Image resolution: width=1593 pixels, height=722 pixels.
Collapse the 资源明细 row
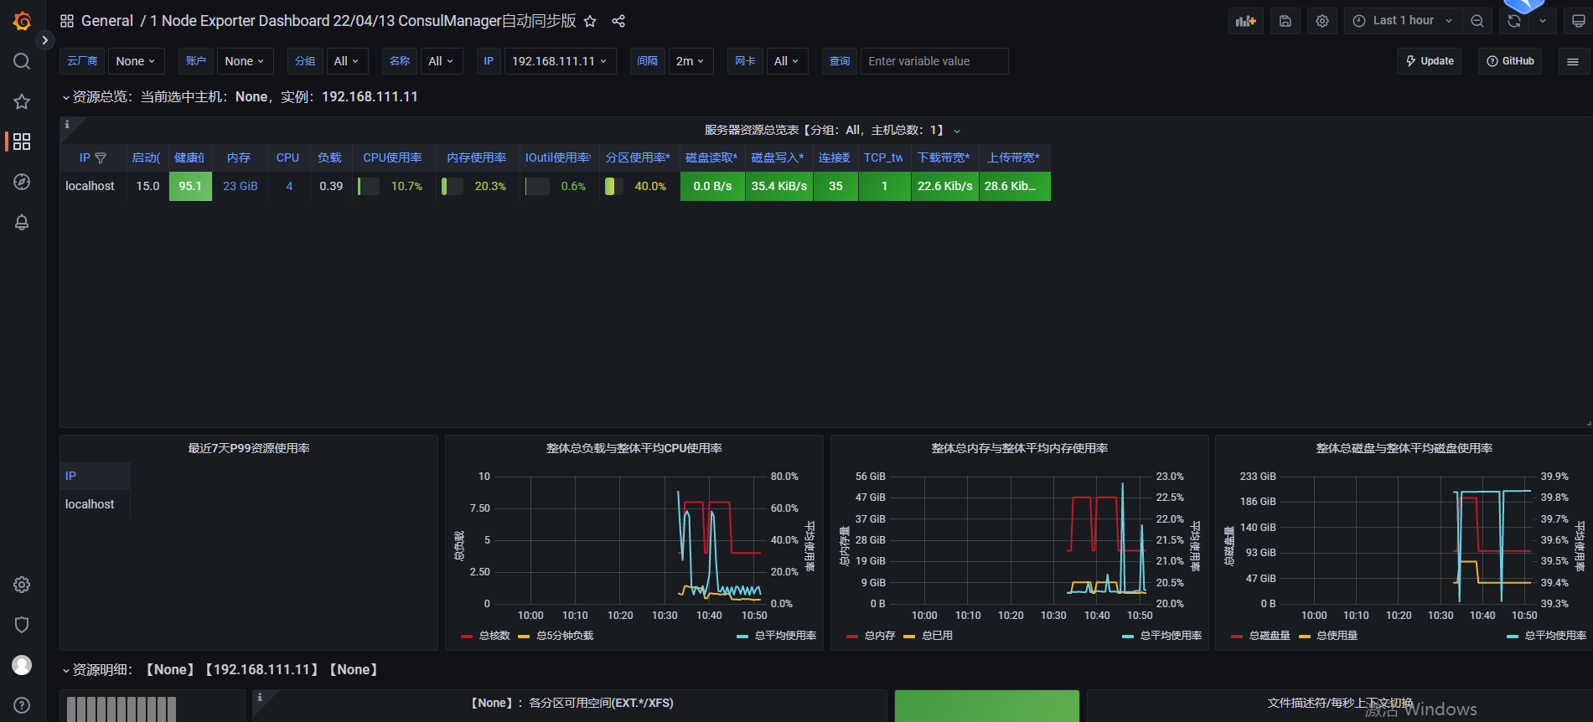point(65,670)
